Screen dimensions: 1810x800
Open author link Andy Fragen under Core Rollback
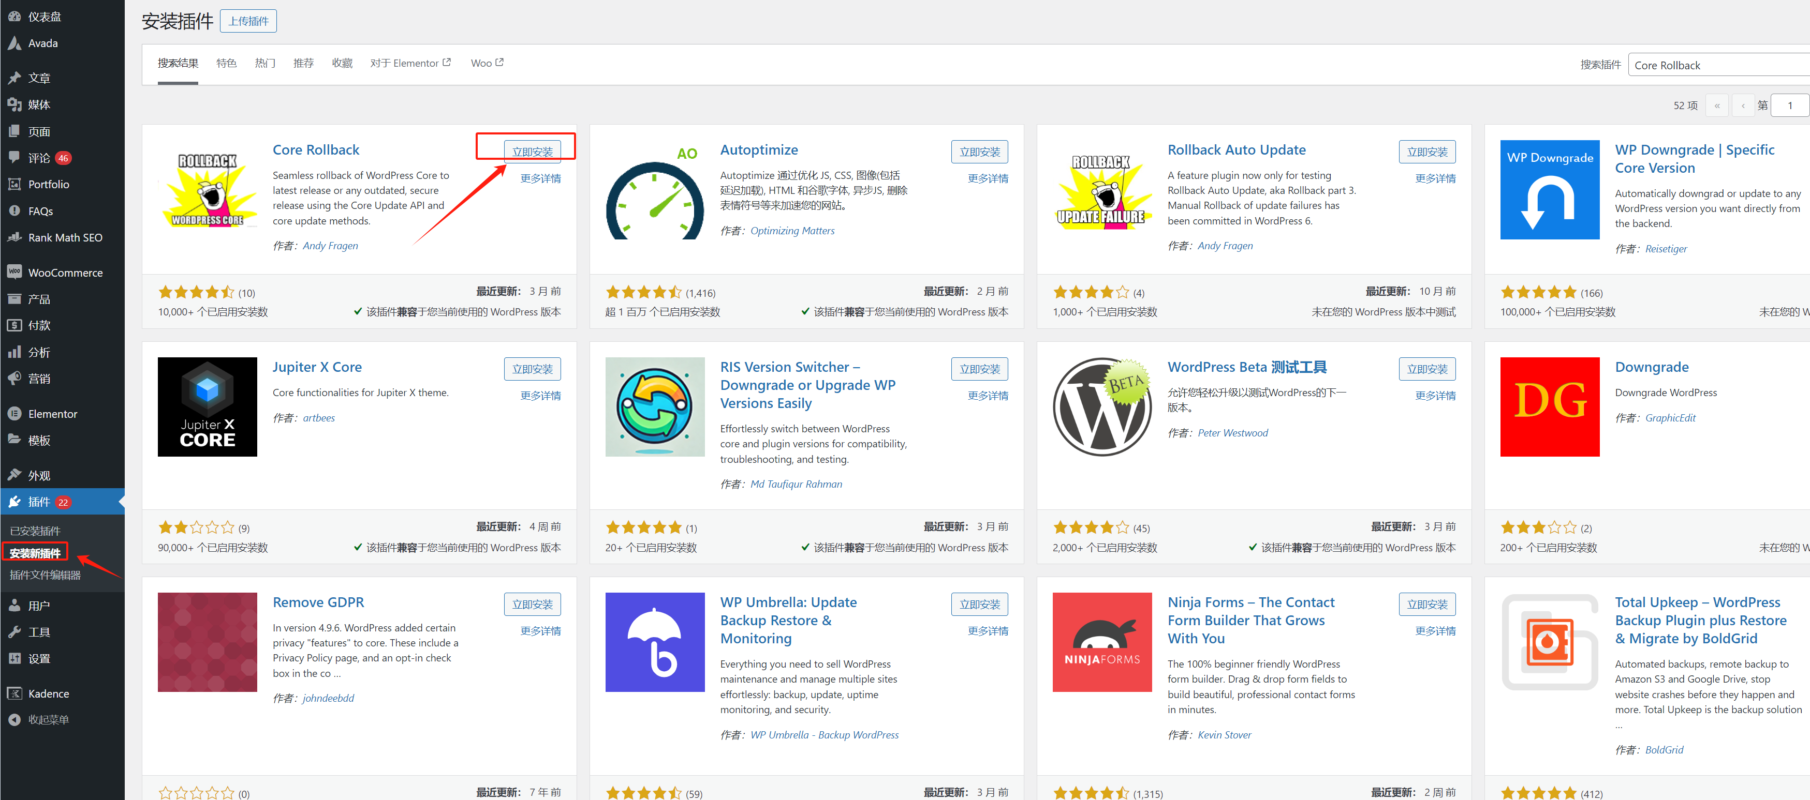click(330, 246)
